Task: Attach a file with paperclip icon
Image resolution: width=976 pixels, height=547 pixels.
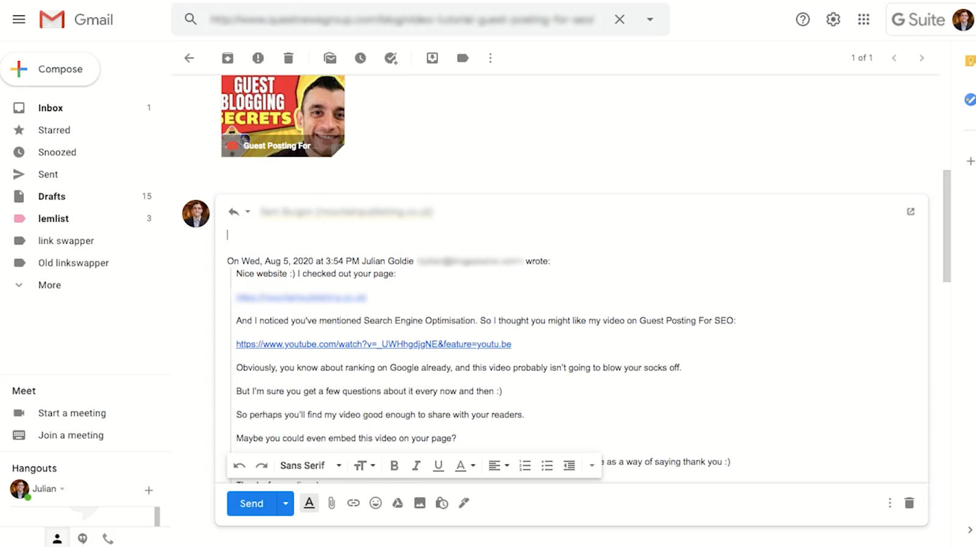Action: [x=331, y=503]
